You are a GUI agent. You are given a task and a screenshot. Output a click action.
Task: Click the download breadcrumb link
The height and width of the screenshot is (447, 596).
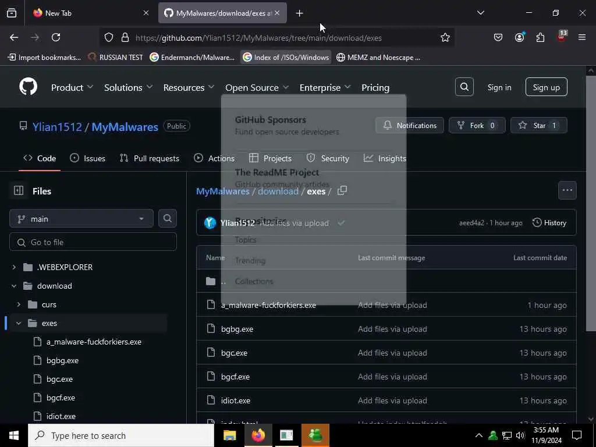pyautogui.click(x=278, y=191)
